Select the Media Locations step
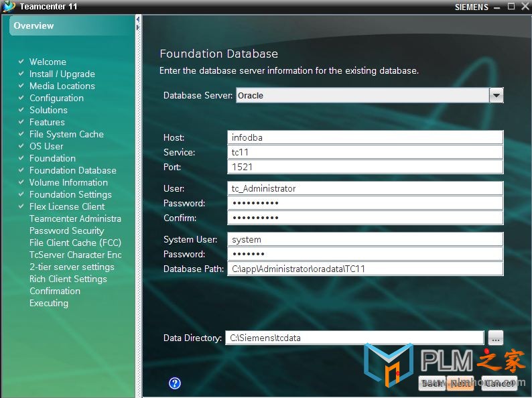The width and height of the screenshot is (532, 398). point(62,86)
